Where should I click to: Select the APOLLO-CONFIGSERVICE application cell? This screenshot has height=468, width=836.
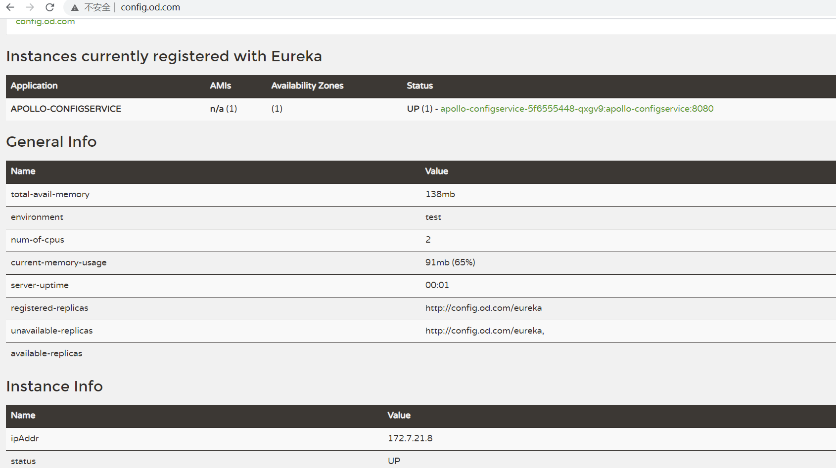pyautogui.click(x=66, y=109)
